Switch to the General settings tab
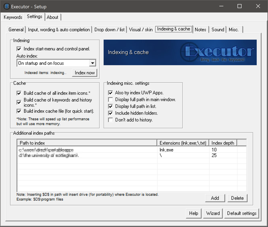The width and height of the screenshot is (268, 227). 16,30
